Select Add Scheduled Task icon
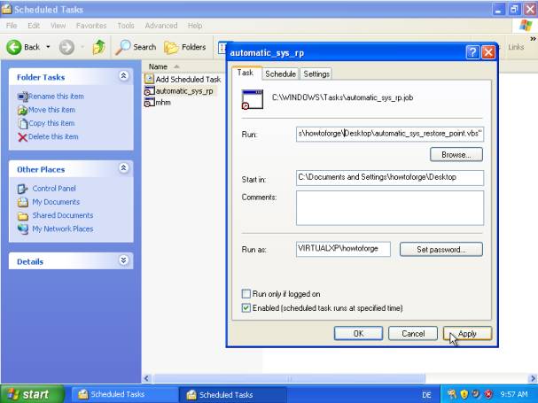 [149, 79]
